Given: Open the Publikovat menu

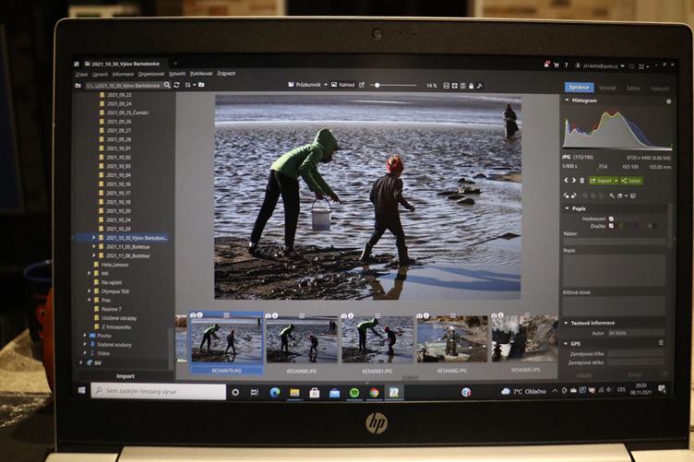Looking at the screenshot, I should tap(201, 74).
